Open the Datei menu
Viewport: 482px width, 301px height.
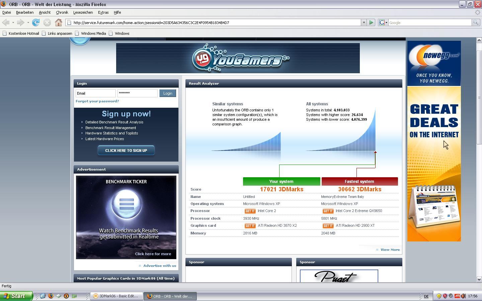point(7,12)
